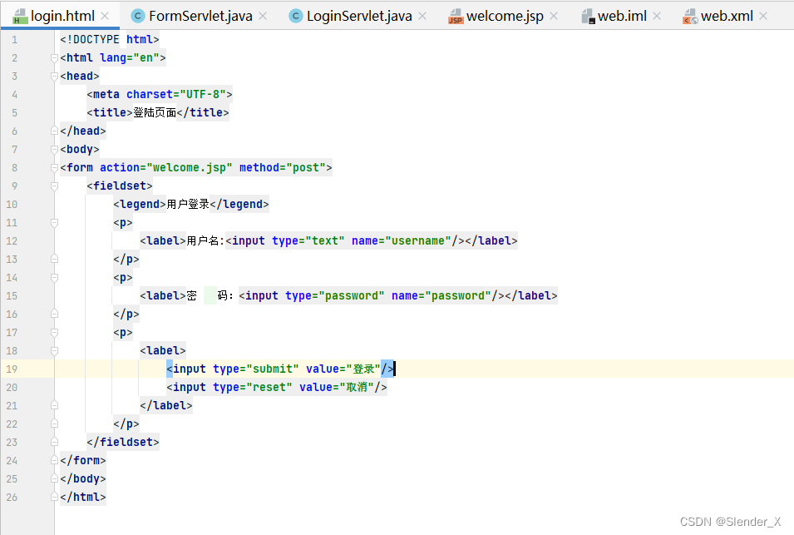The height and width of the screenshot is (535, 794).
Task: Collapse the label block on line 18
Action: coord(55,351)
